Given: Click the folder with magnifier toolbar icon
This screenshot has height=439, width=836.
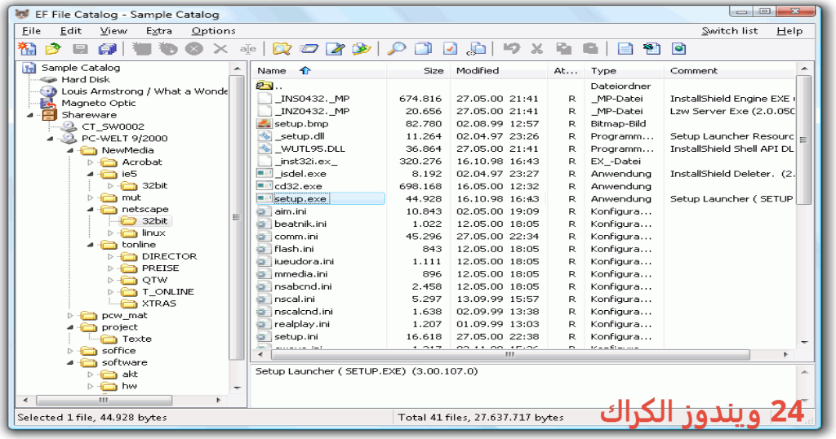Looking at the screenshot, I should point(282,49).
